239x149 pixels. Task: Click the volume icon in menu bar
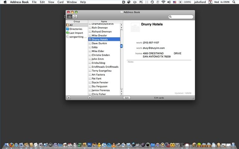coord(169,2)
